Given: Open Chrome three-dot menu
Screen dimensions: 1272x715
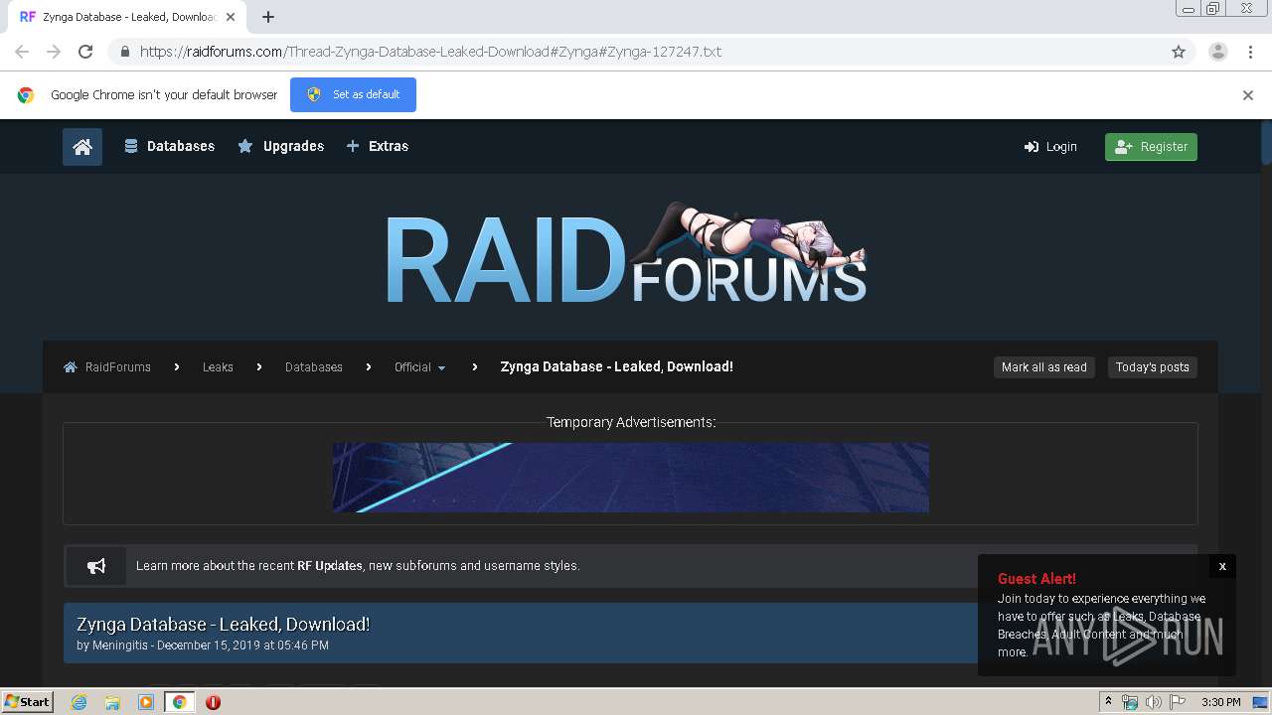Looking at the screenshot, I should coord(1250,52).
